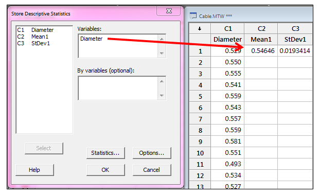
Task: Click Diameter cell with value 0.550
Action: (x=227, y=62)
